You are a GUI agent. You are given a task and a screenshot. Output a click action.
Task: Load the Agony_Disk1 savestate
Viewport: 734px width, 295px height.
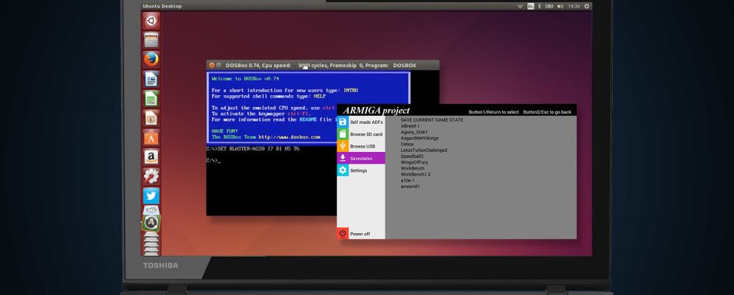[x=414, y=132]
